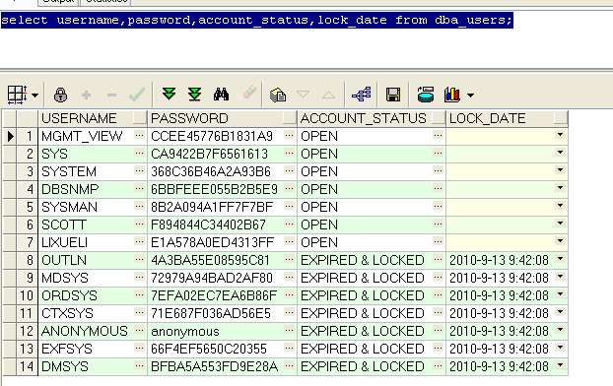Select row 7 LIXUELI row indicator
613x386 pixels.
10,242
